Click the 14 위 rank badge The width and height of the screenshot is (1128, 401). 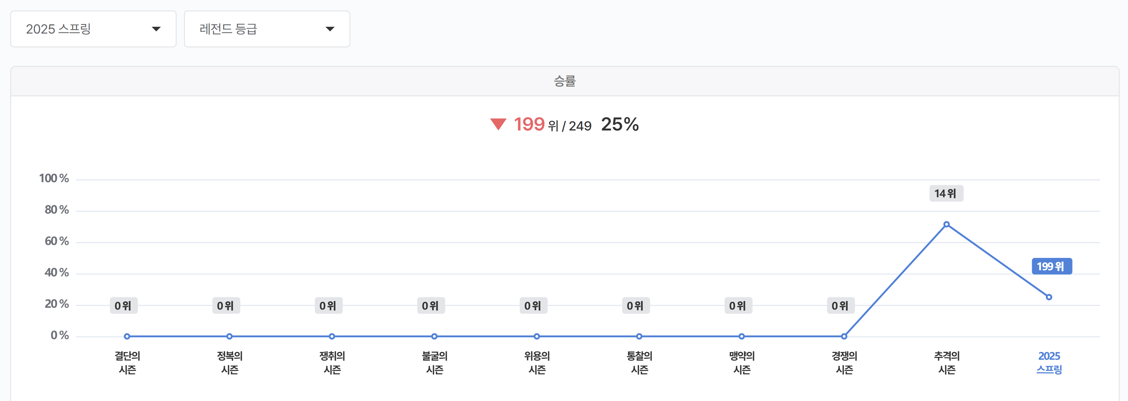(x=946, y=193)
